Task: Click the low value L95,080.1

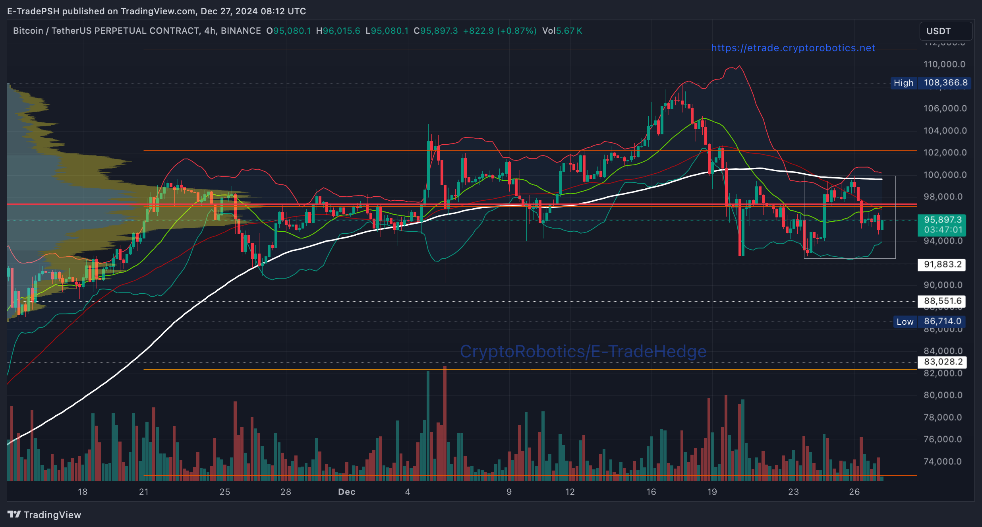Action: (387, 31)
